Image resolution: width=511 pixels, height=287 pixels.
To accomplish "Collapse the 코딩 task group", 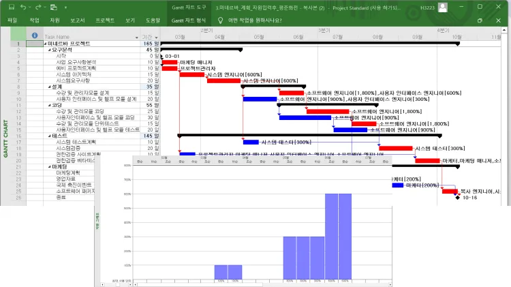I will pyautogui.click(x=50, y=106).
